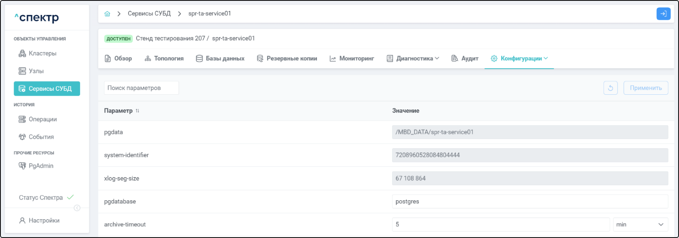Screen dimensions: 679x238
Task: Switch to the Резервные копии tab
Action: pos(287,59)
